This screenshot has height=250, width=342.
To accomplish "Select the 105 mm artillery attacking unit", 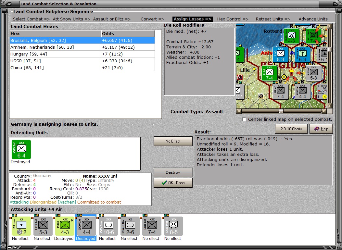I will [x=21, y=226].
